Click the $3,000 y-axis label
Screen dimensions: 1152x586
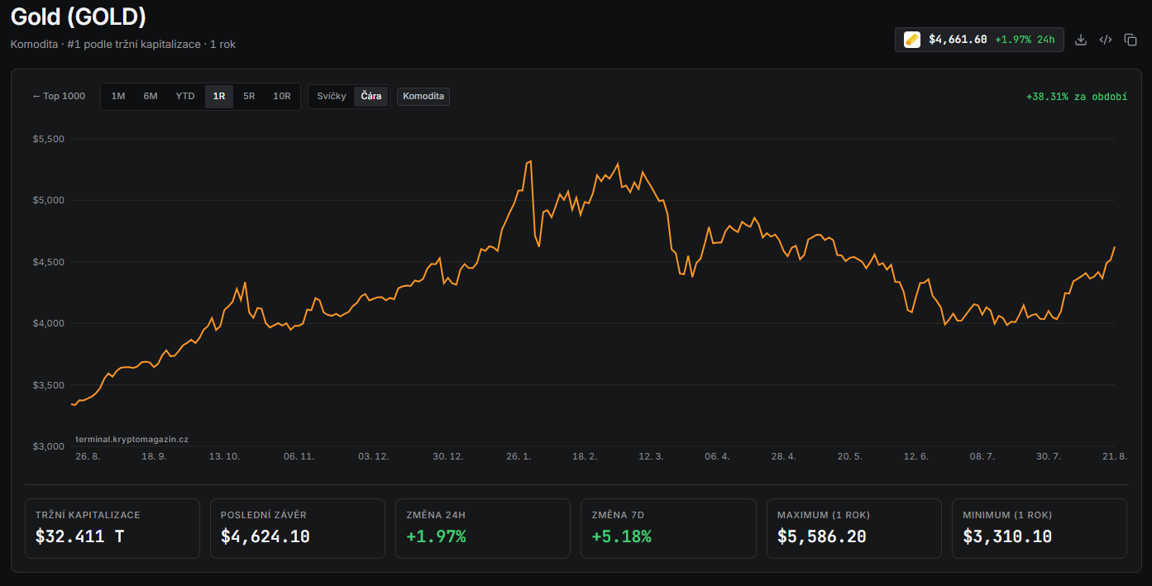click(48, 446)
